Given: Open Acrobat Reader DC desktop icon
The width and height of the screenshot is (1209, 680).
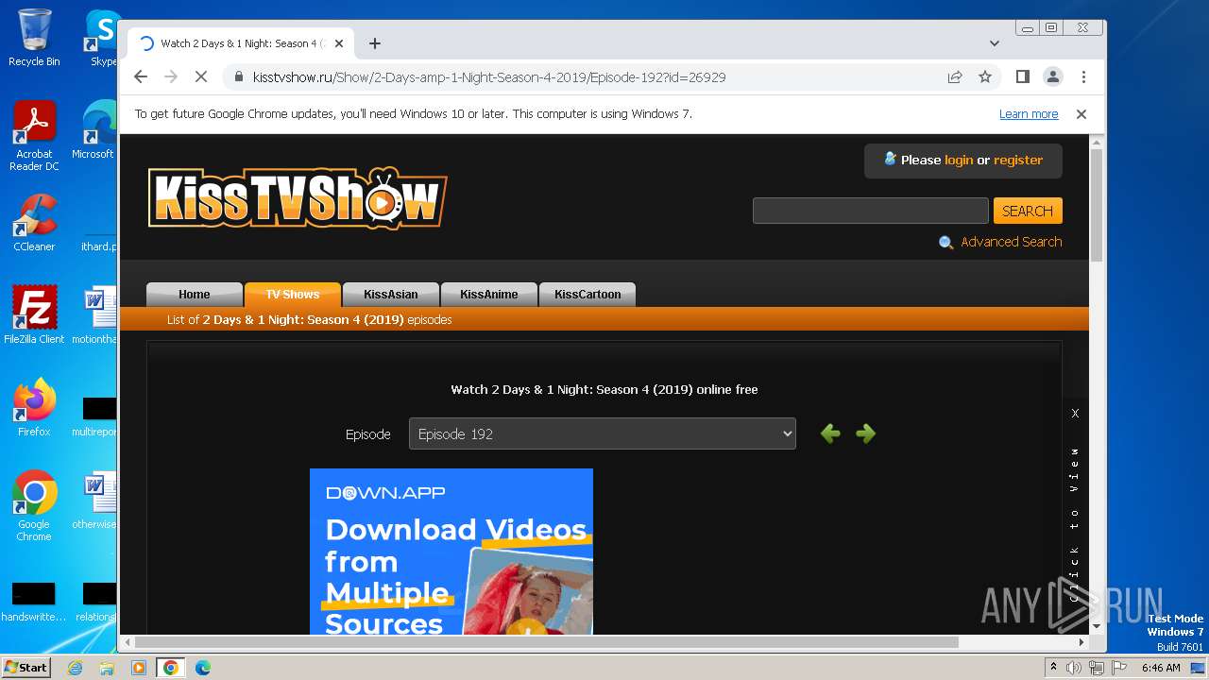Looking at the screenshot, I should click(34, 136).
